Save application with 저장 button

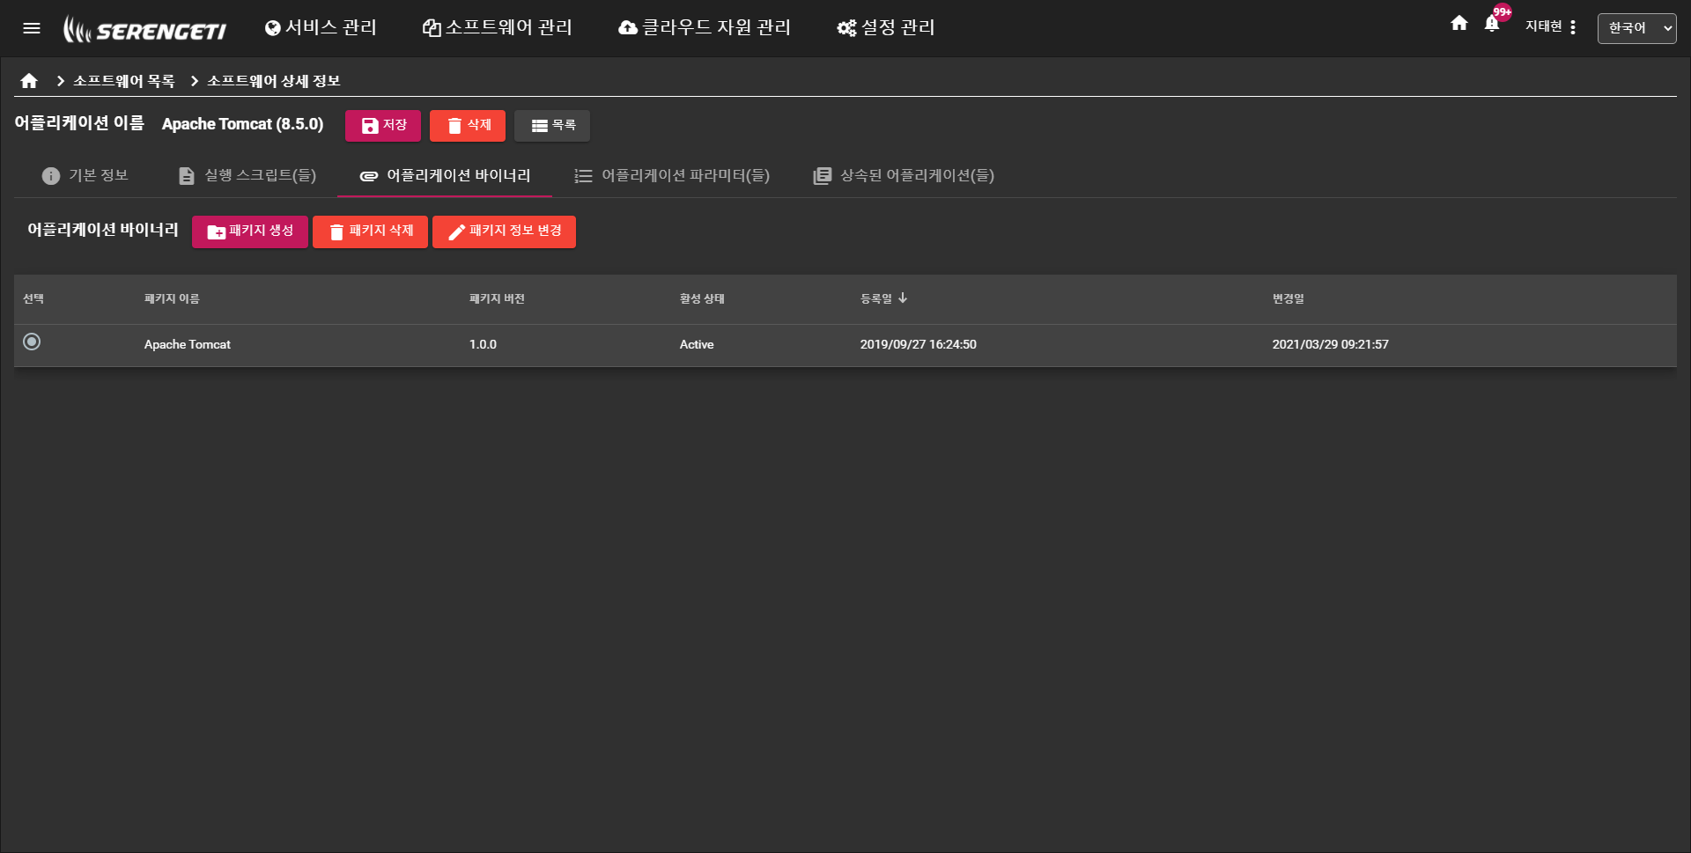click(383, 126)
